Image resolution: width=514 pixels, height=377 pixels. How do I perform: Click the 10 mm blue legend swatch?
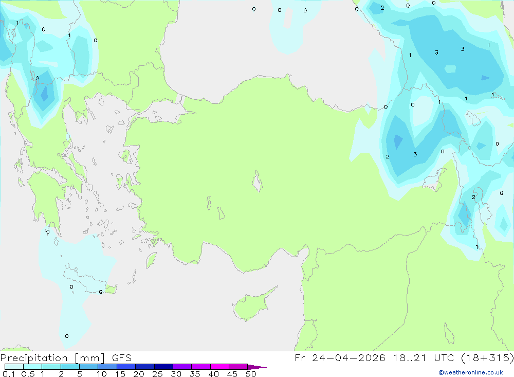[107, 367]
